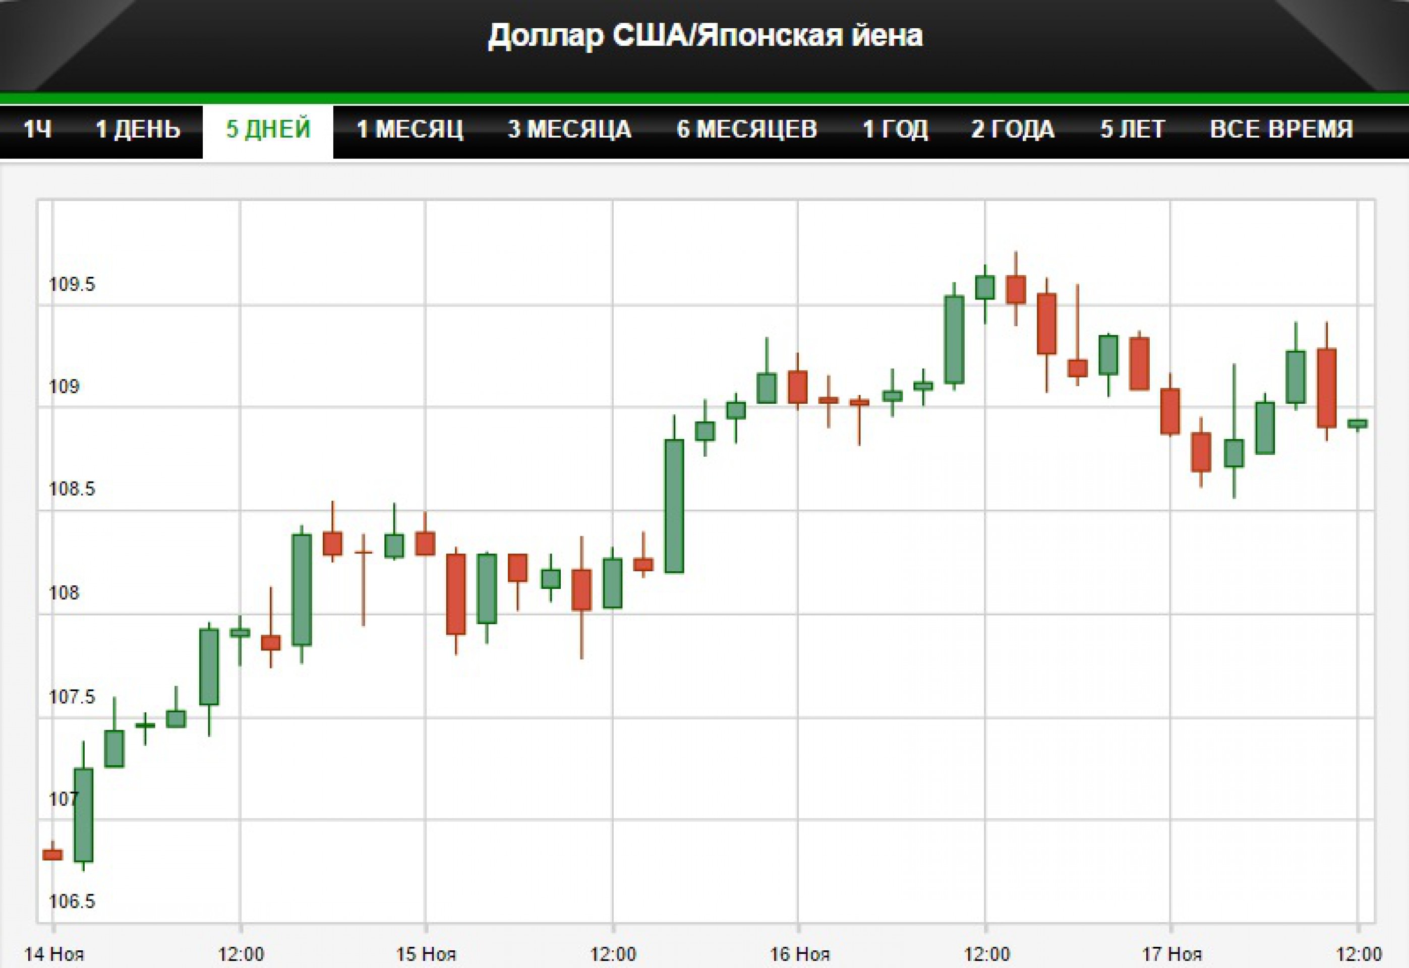This screenshot has width=1409, height=968.
Task: Open the 1 МЕСЯЦ timeframe
Action: point(409,130)
